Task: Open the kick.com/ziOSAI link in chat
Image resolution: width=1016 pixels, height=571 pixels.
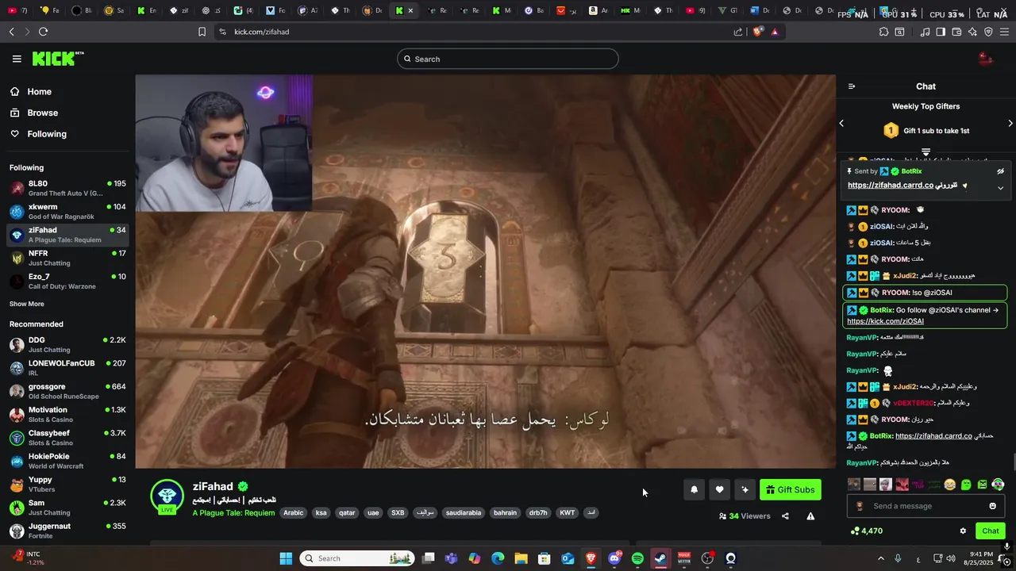Action: tap(885, 321)
